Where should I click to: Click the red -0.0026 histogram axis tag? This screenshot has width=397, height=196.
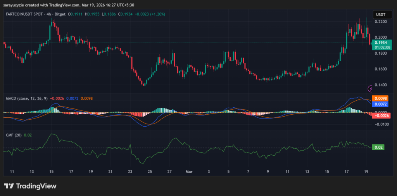click(x=378, y=115)
